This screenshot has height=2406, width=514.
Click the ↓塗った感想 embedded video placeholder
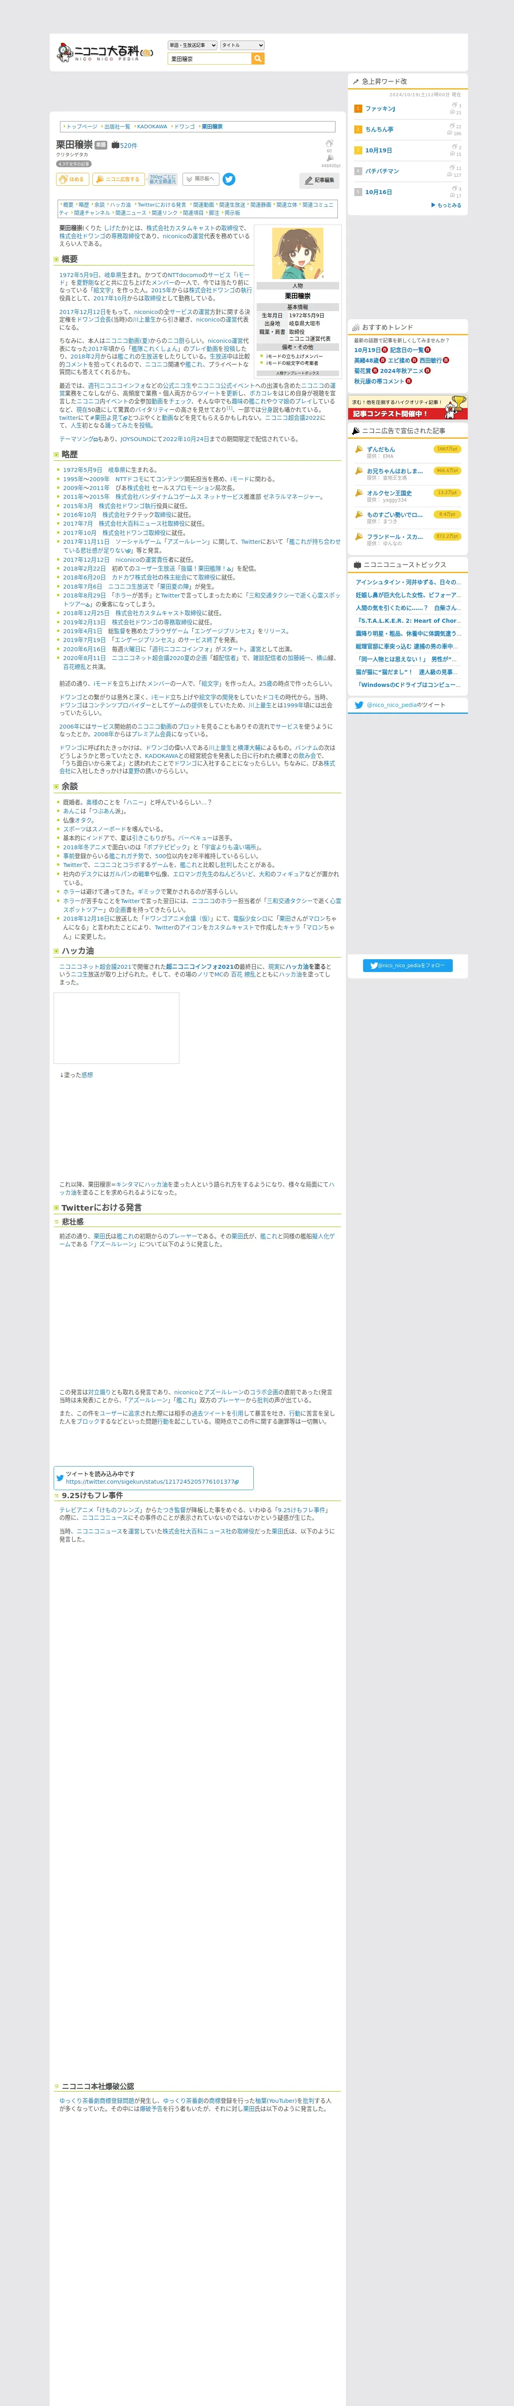coord(116,1027)
